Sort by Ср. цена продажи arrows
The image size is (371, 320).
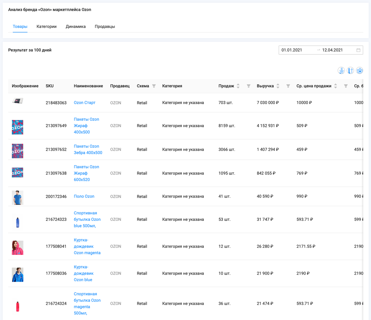click(x=335, y=86)
